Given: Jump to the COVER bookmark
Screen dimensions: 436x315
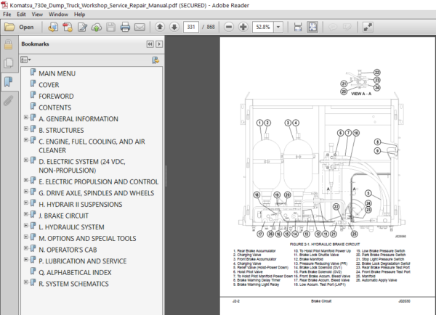Looking at the screenshot, I should click(x=49, y=85).
